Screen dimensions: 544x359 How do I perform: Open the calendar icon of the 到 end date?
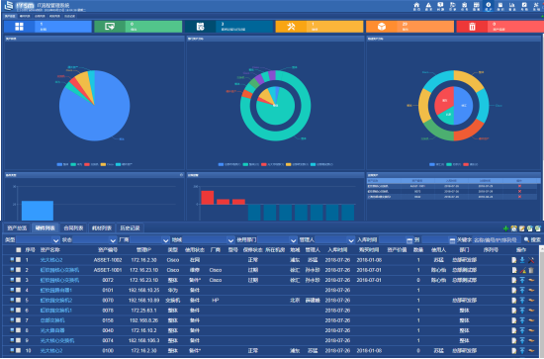tap(452, 240)
